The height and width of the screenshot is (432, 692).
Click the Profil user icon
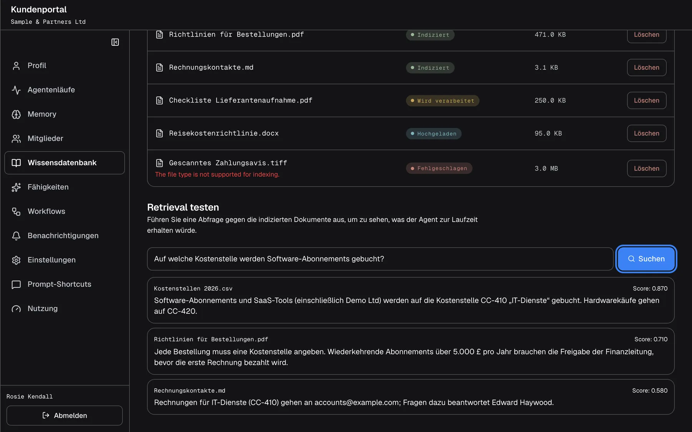[16, 66]
